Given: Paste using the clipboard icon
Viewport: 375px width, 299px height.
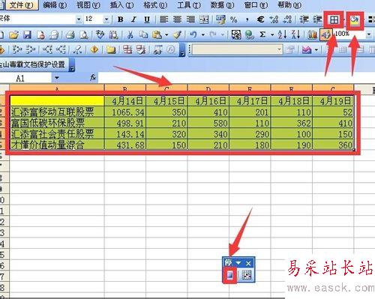Looking at the screenshot, I should click(157, 34).
